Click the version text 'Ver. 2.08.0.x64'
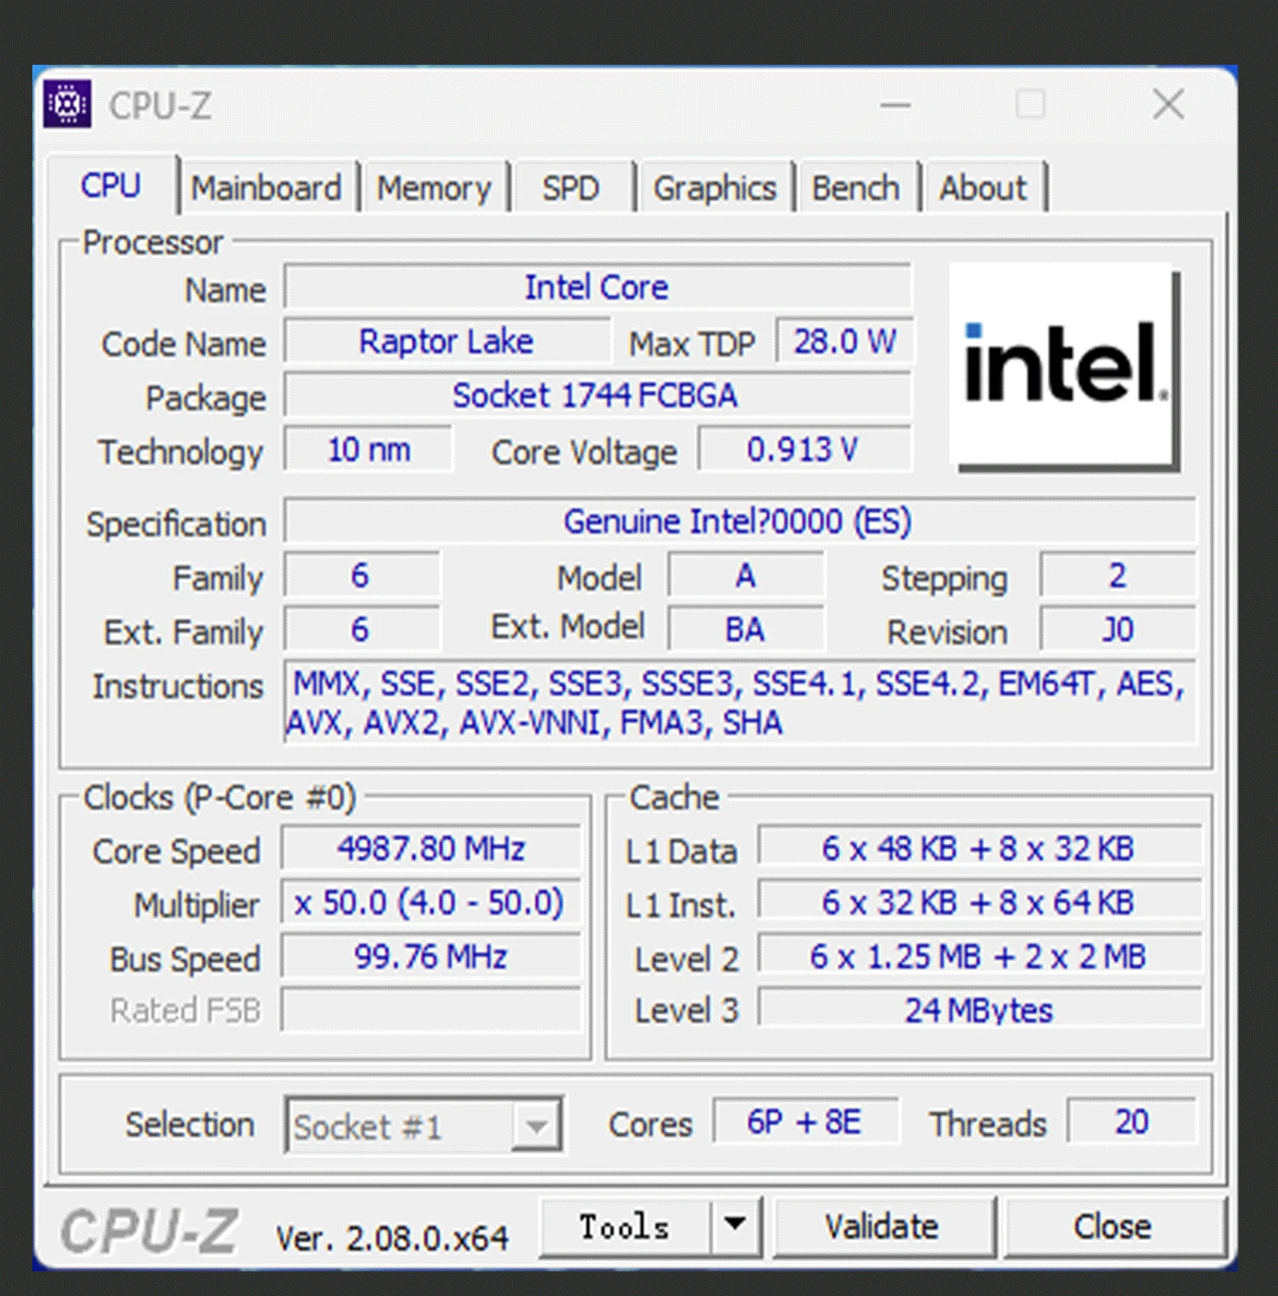This screenshot has height=1296, width=1278. 392,1237
